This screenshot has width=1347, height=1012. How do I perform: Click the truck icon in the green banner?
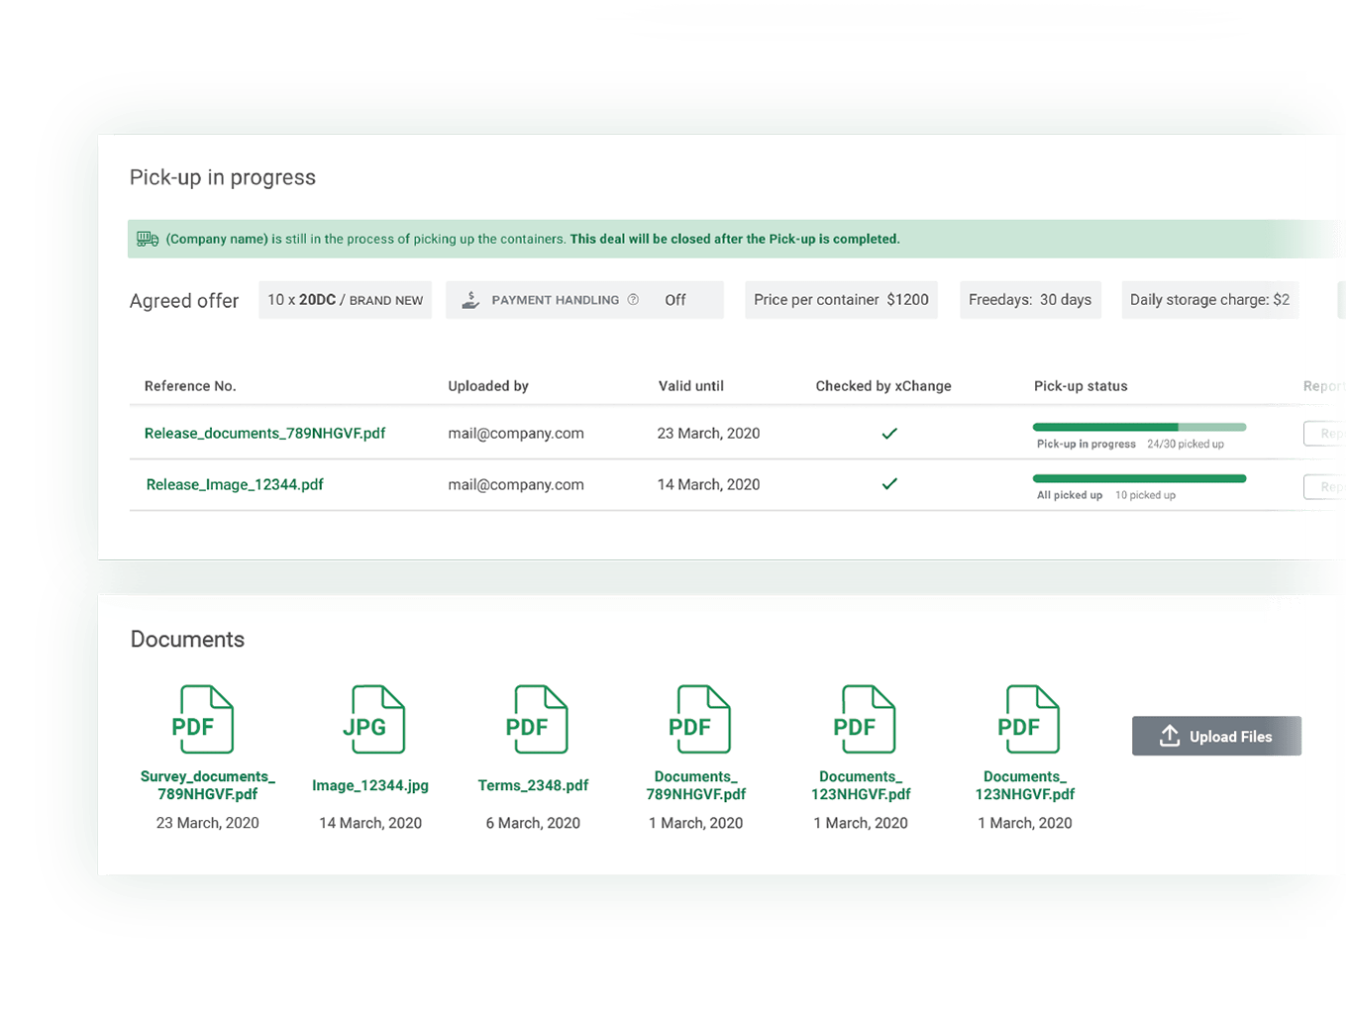(x=148, y=239)
